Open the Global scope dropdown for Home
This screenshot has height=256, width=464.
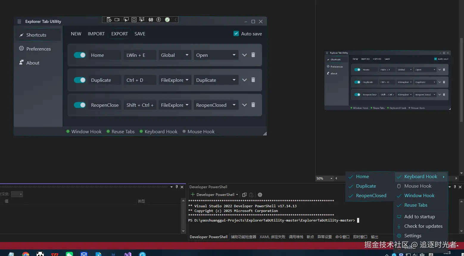click(x=175, y=55)
